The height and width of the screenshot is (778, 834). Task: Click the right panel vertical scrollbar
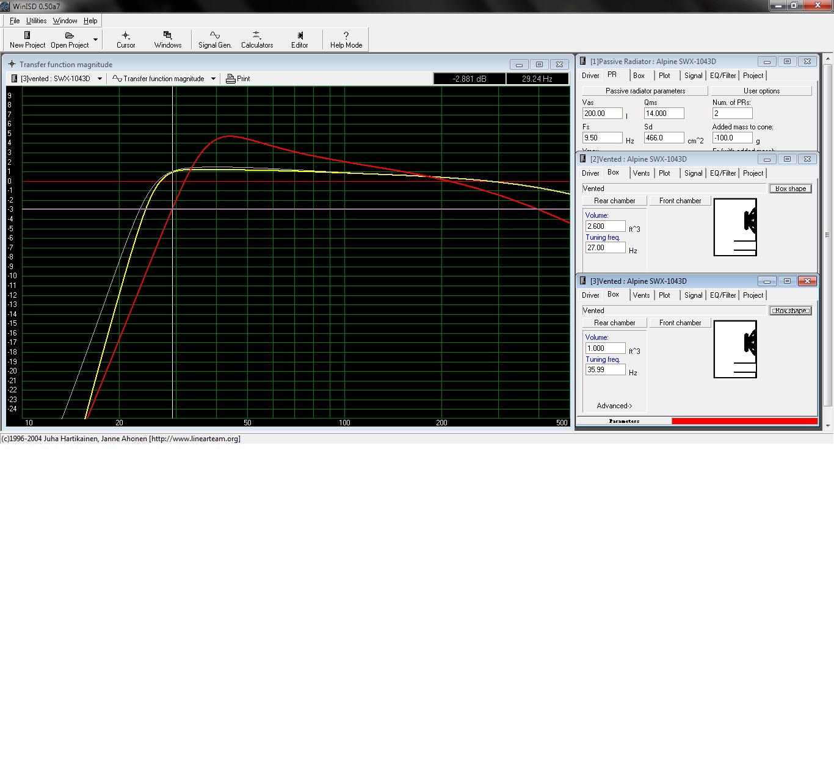pos(828,235)
